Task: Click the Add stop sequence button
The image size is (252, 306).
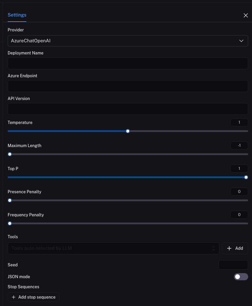Action: pos(34,297)
